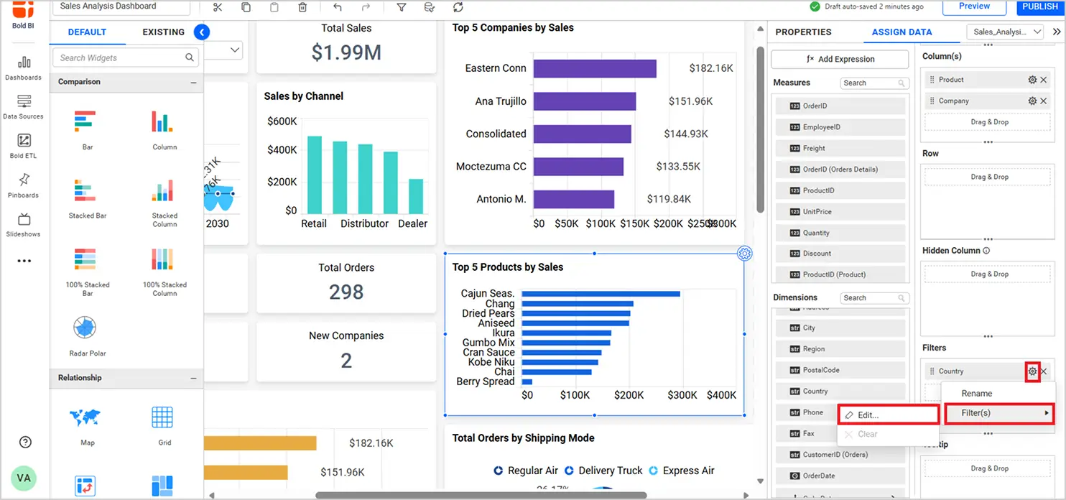Select the Map widget
The image size is (1066, 500).
click(87, 425)
